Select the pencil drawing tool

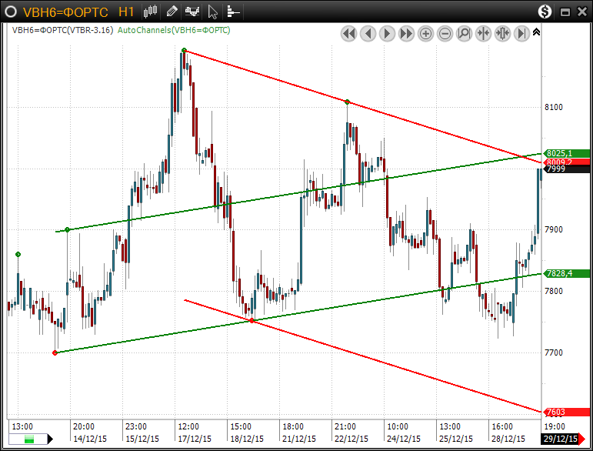pyautogui.click(x=172, y=12)
